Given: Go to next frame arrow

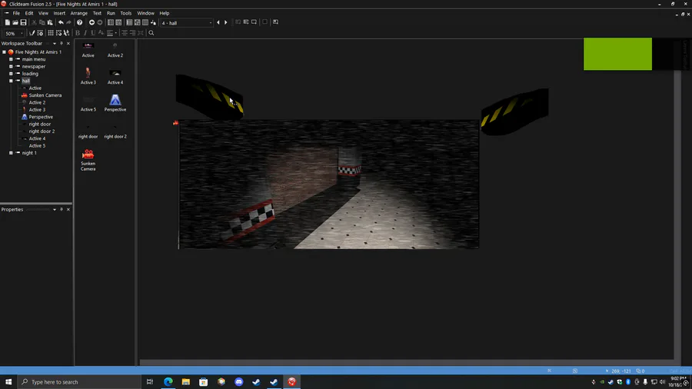Looking at the screenshot, I should pyautogui.click(x=226, y=22).
